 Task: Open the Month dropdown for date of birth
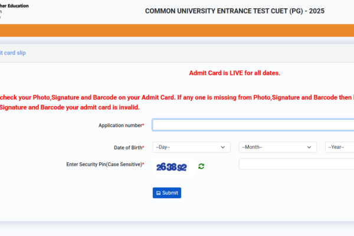click(278, 147)
